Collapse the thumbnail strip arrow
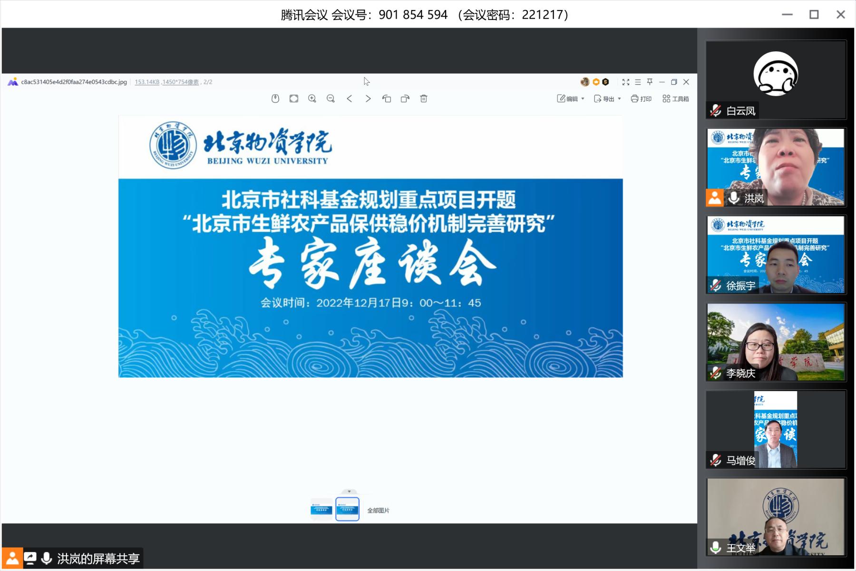The width and height of the screenshot is (856, 571). click(x=349, y=492)
